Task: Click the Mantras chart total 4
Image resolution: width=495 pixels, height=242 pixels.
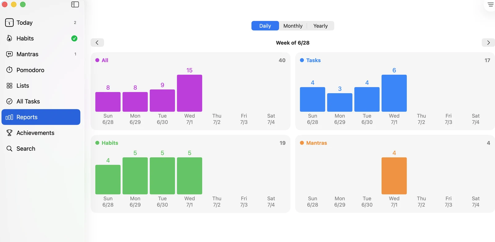Action: (489, 143)
